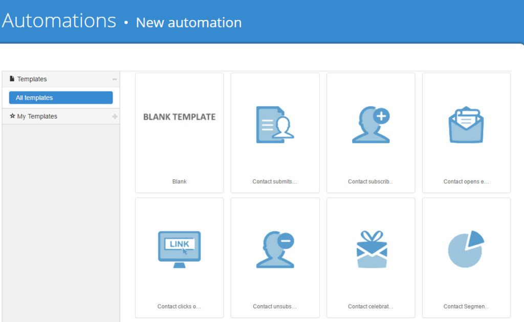This screenshot has width=524, height=322.
Task: Click the "Contact Segmen.." template label
Action: tap(466, 307)
